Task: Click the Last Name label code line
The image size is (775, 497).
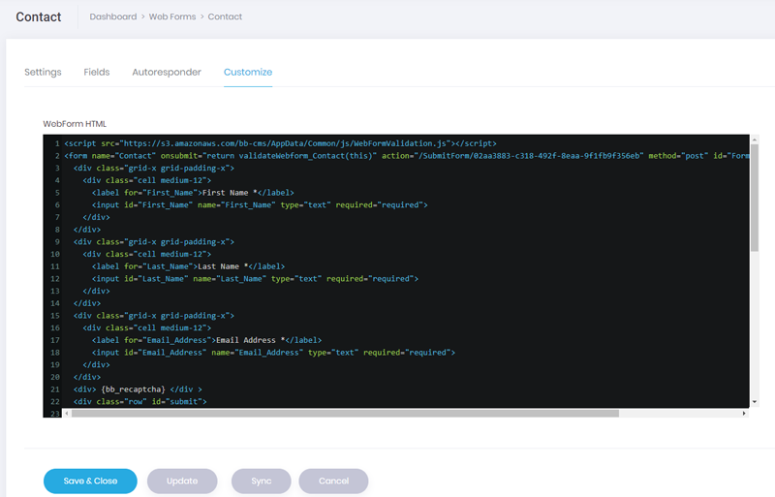Action: (x=188, y=266)
